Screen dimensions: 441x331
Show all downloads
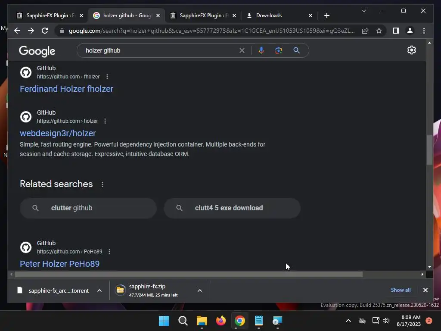point(401,290)
